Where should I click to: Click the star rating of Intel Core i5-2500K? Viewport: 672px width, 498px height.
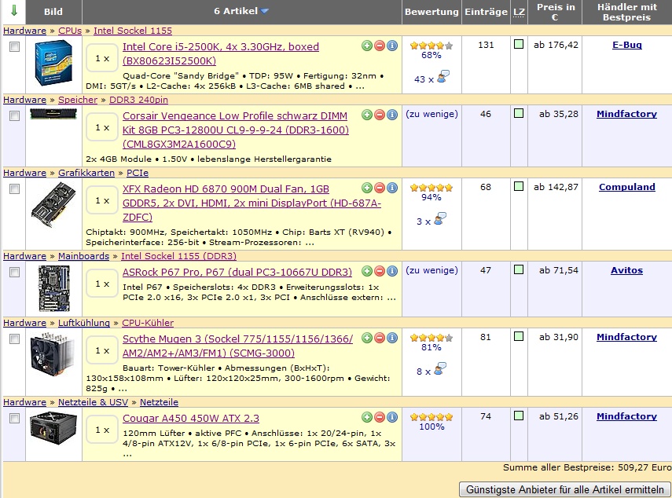[431, 46]
